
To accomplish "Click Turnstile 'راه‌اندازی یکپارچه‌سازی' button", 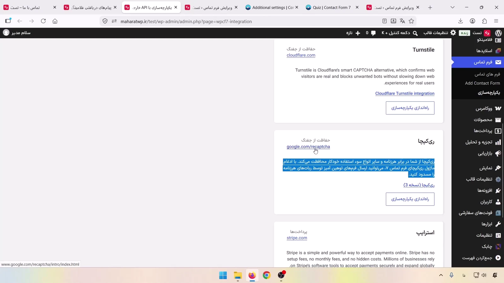I will pos(410,108).
